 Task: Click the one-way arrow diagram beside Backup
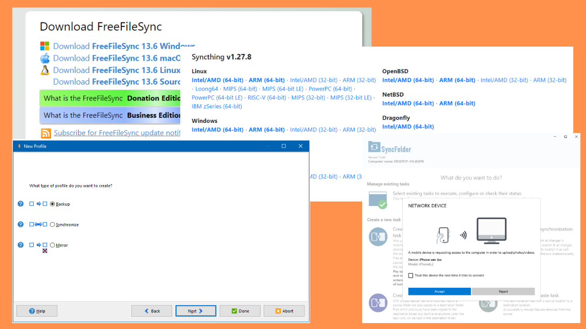tap(38, 204)
